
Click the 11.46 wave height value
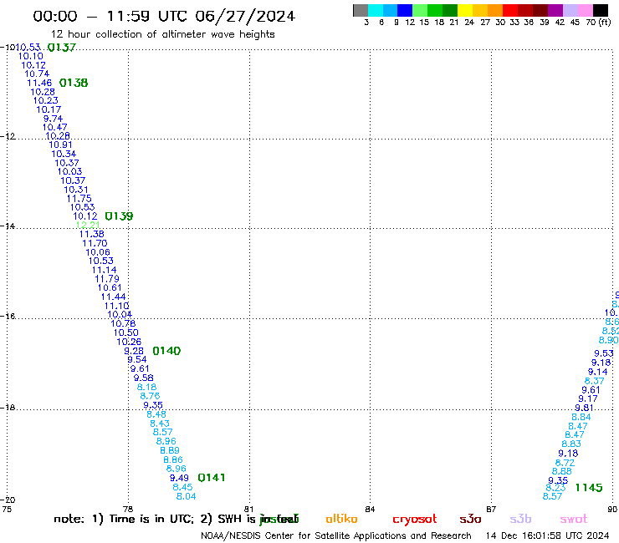39,83
